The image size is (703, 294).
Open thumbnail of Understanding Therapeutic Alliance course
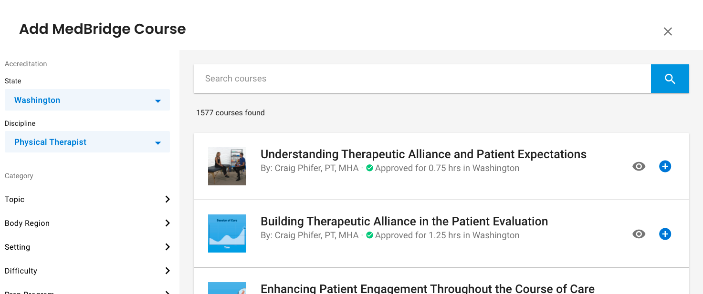click(227, 166)
